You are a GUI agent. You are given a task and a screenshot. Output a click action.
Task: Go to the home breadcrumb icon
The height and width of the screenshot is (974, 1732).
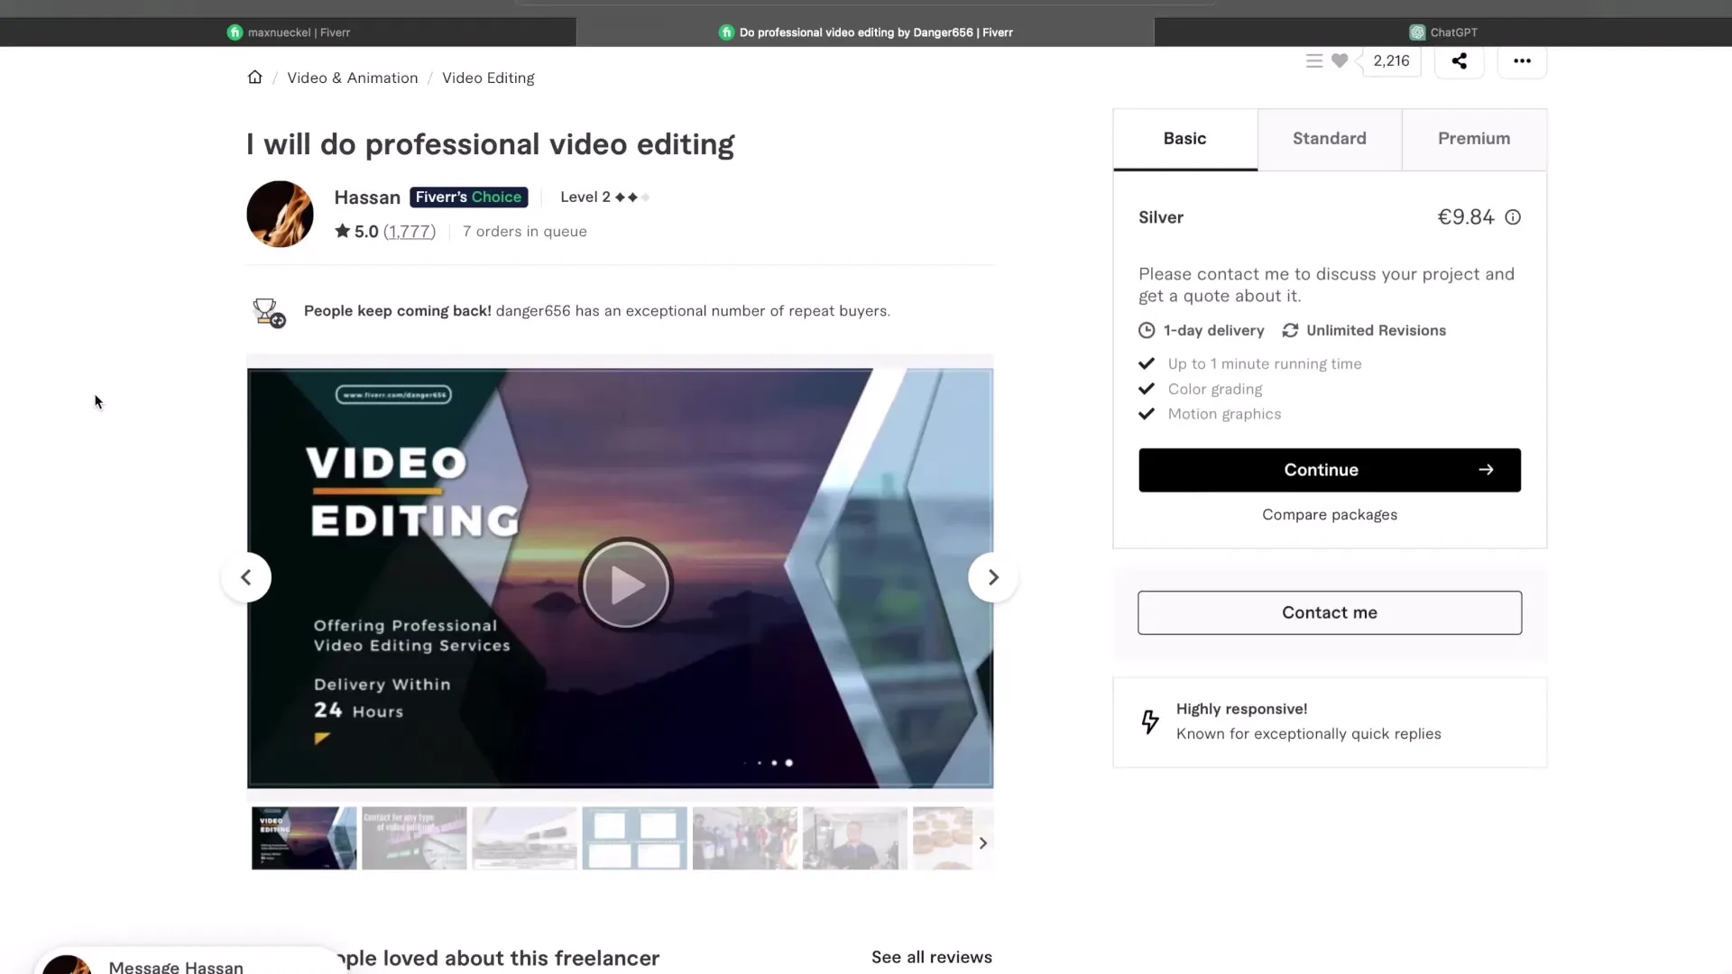point(254,78)
